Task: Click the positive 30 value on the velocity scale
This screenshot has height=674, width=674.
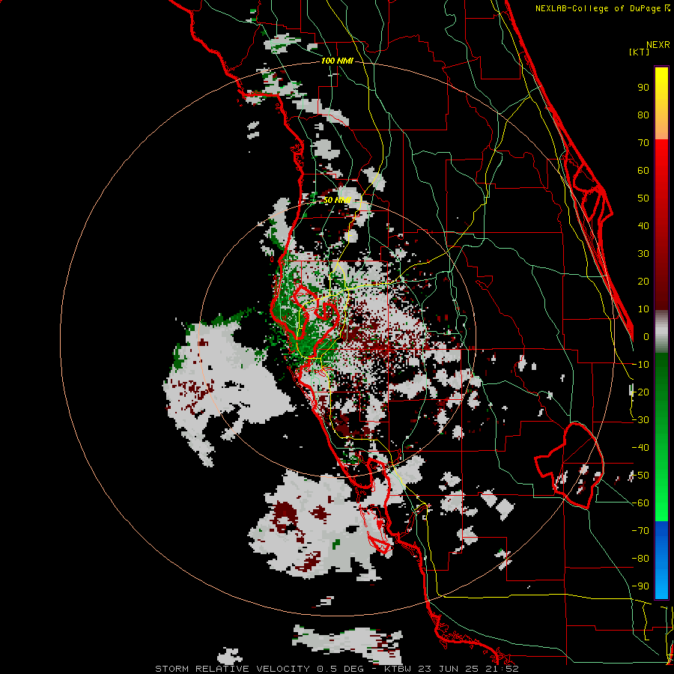Action: point(643,253)
